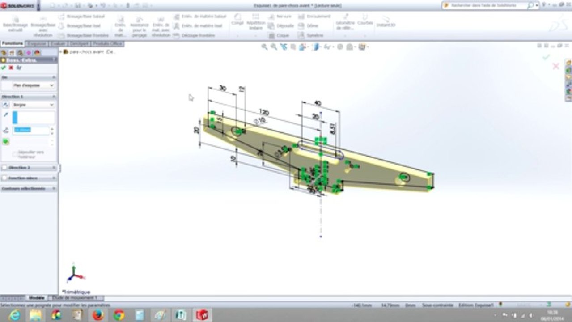The width and height of the screenshot is (572, 322).
Task: Choose Bossage/Base frontière feature
Action: [x=84, y=35]
